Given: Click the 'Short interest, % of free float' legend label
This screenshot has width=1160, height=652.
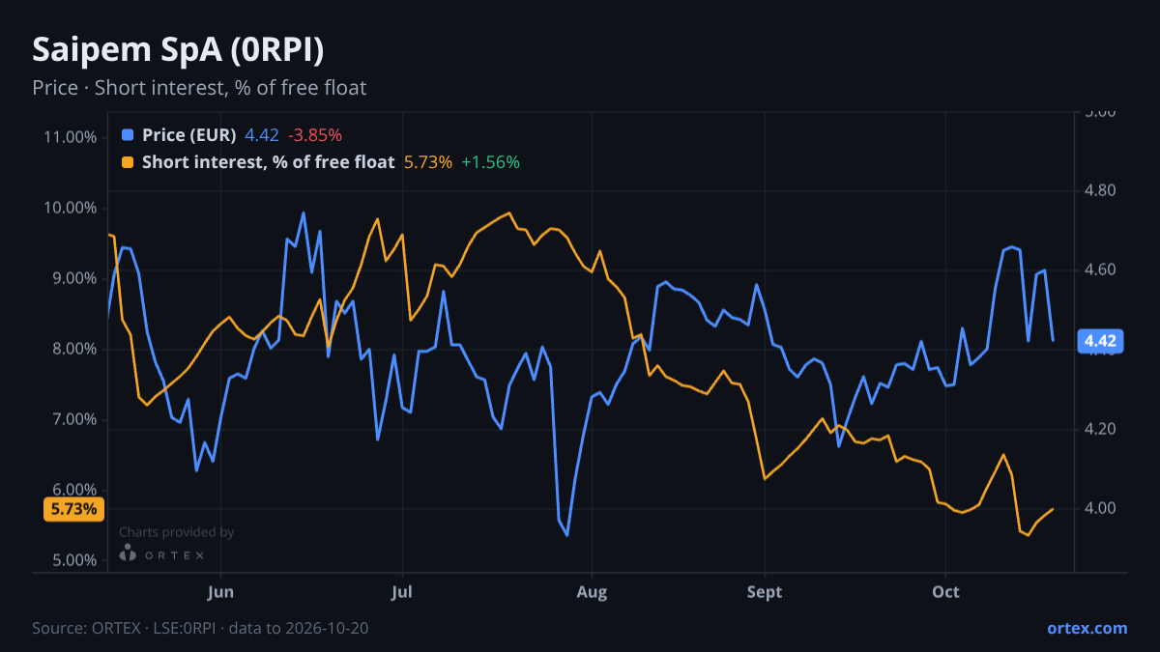Looking at the screenshot, I should (269, 162).
